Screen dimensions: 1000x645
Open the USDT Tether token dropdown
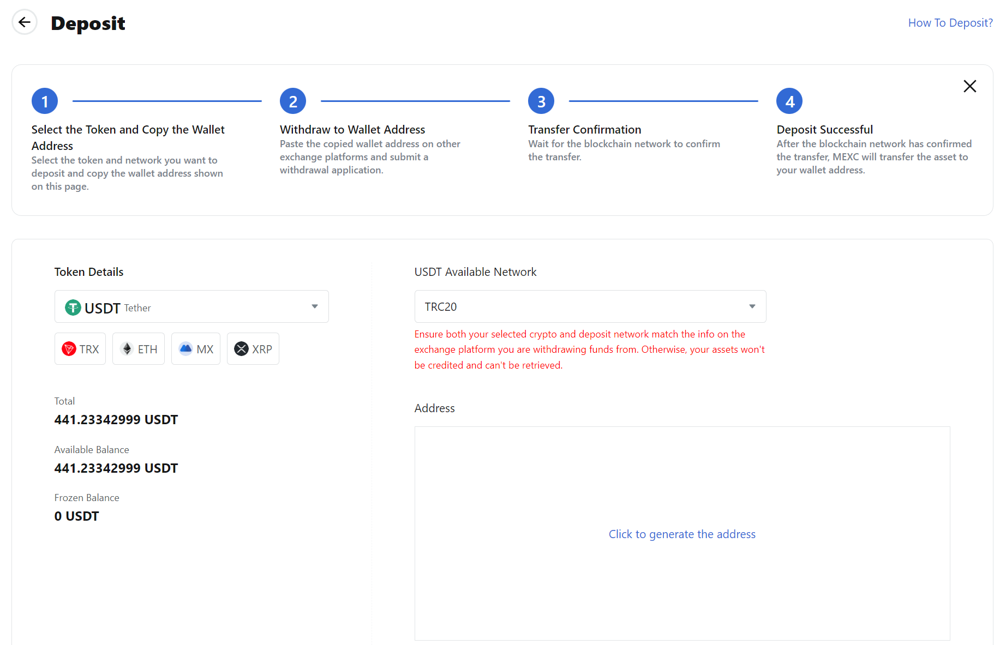(x=191, y=306)
